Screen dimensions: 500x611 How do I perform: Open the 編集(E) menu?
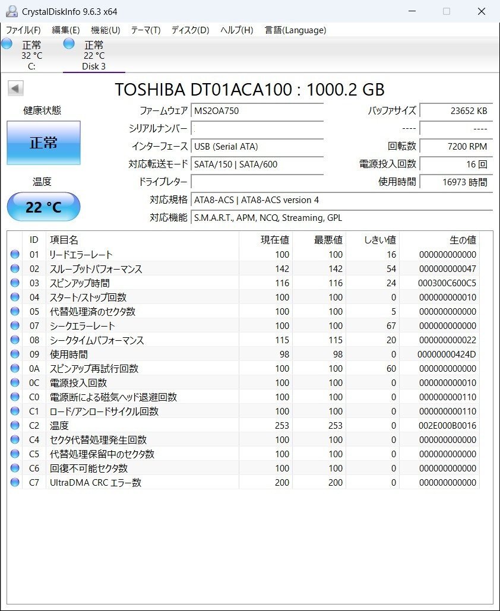pos(65,30)
